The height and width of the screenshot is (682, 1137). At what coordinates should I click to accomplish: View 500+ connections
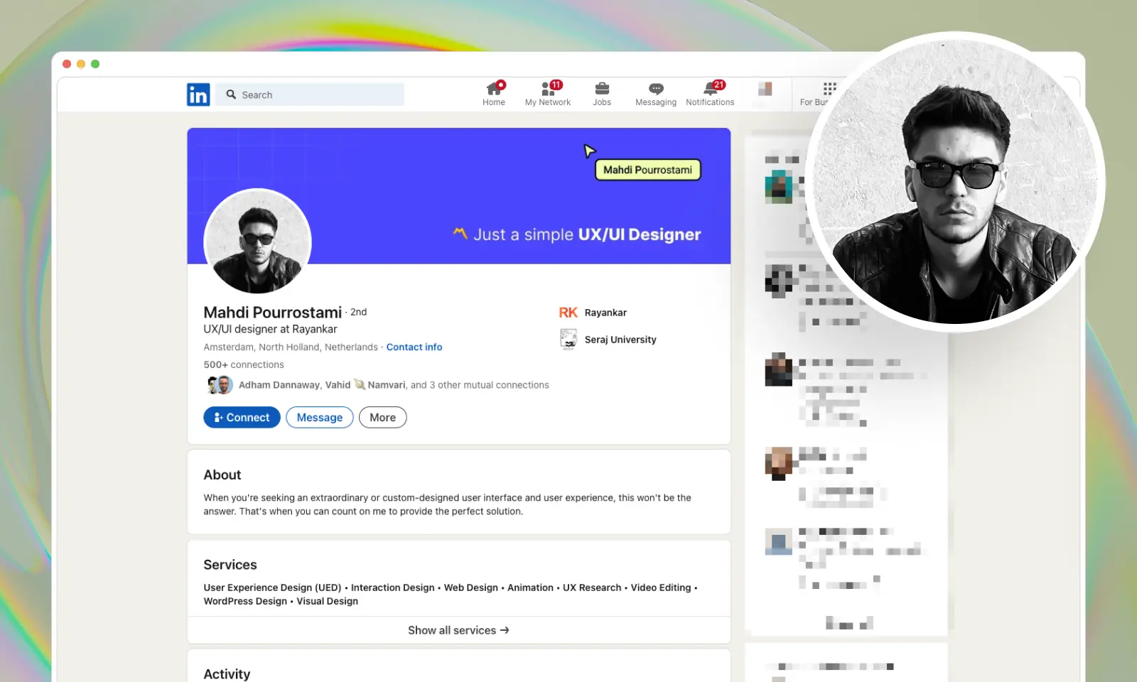point(244,364)
